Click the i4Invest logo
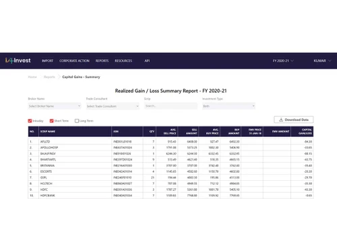This screenshot has width=337, height=252. [18, 60]
